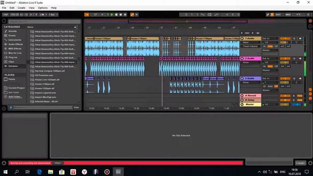
Task: Open the Options menu
Action: tap(43, 8)
